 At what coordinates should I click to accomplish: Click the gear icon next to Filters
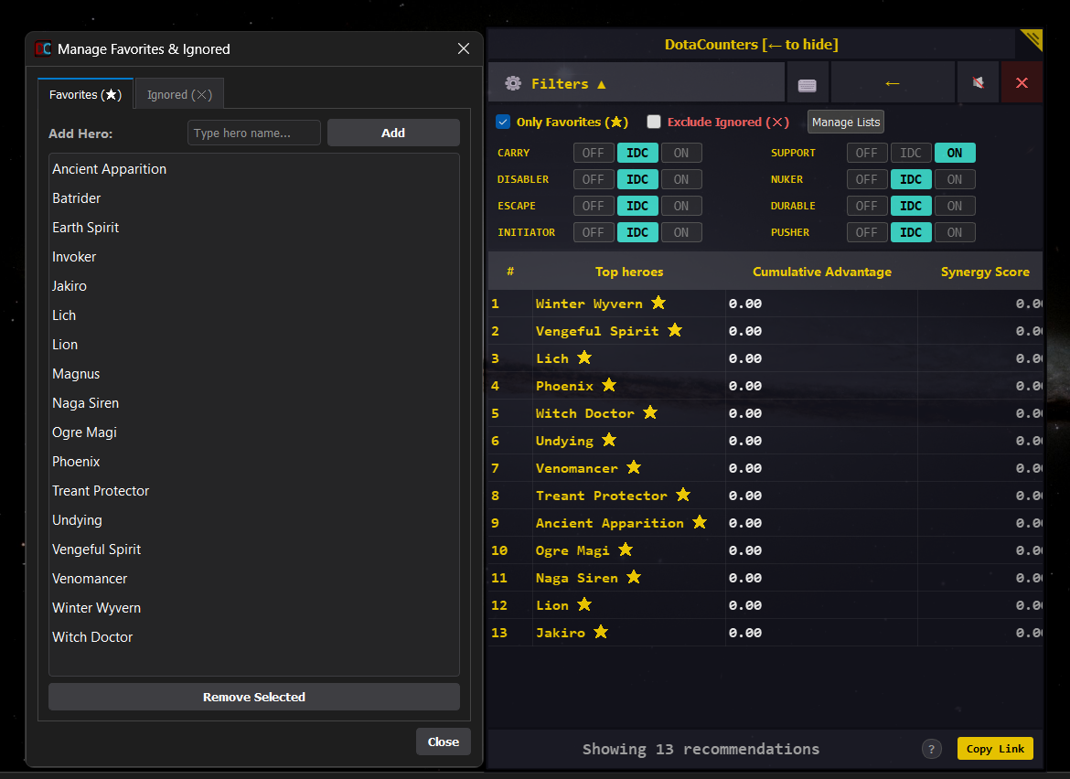click(x=512, y=83)
